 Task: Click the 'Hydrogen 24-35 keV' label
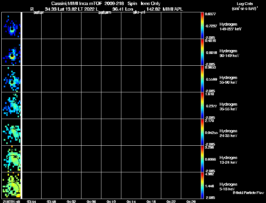tap(228, 133)
